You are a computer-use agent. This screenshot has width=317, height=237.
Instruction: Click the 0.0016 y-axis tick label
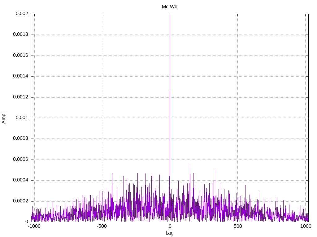(x=20, y=56)
